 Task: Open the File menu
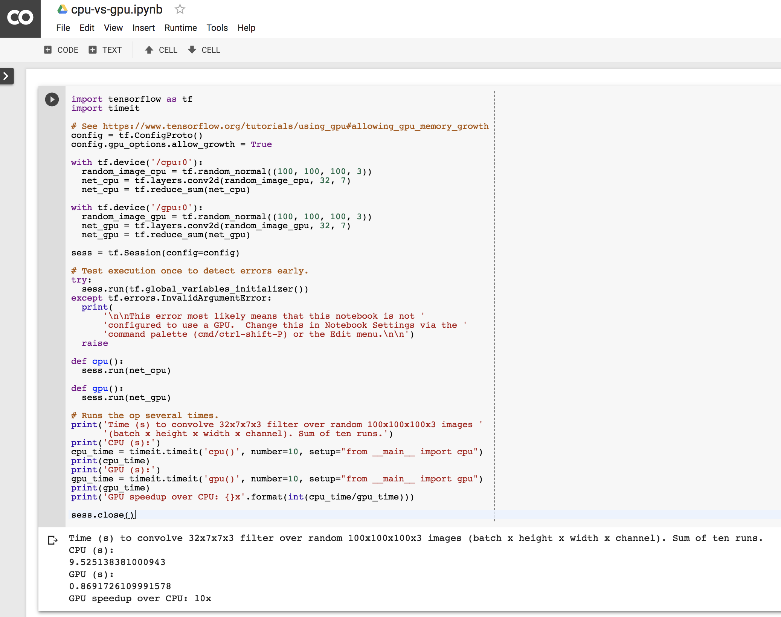tap(63, 28)
